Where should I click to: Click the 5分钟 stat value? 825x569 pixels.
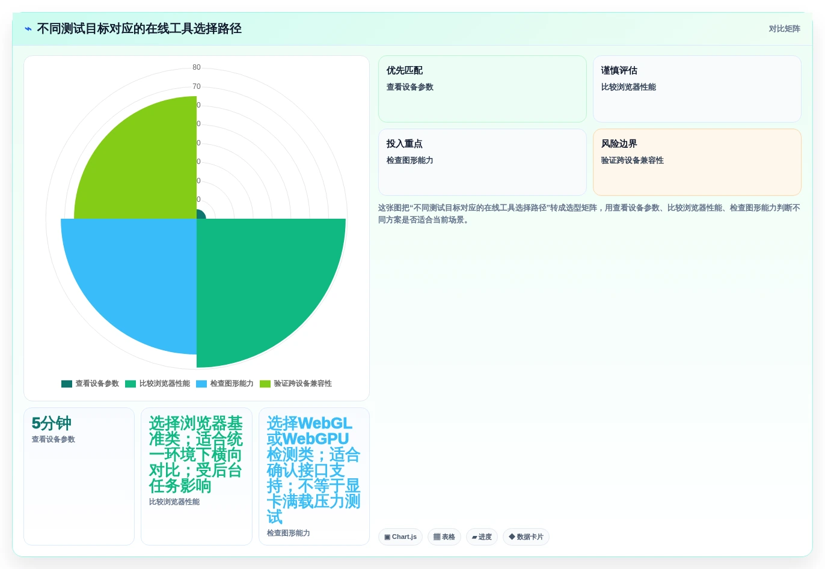click(x=52, y=424)
